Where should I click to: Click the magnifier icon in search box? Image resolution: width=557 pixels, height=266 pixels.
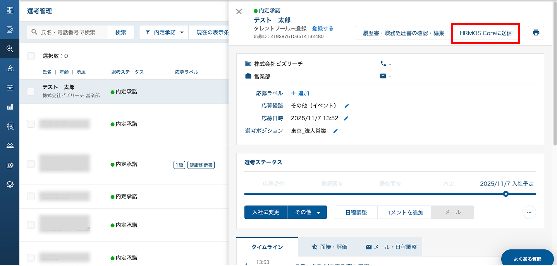tap(34, 32)
